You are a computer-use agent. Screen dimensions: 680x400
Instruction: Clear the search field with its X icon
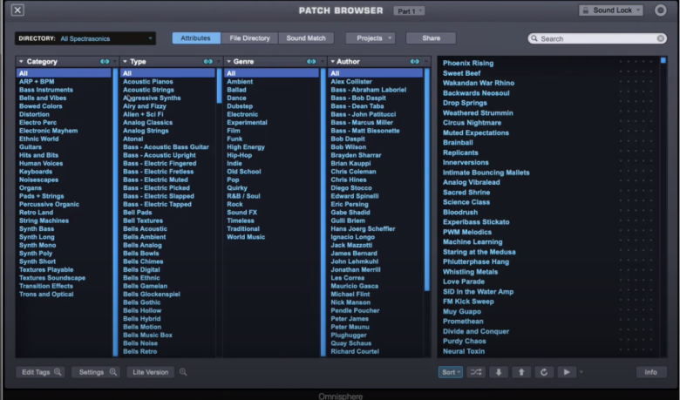660,38
